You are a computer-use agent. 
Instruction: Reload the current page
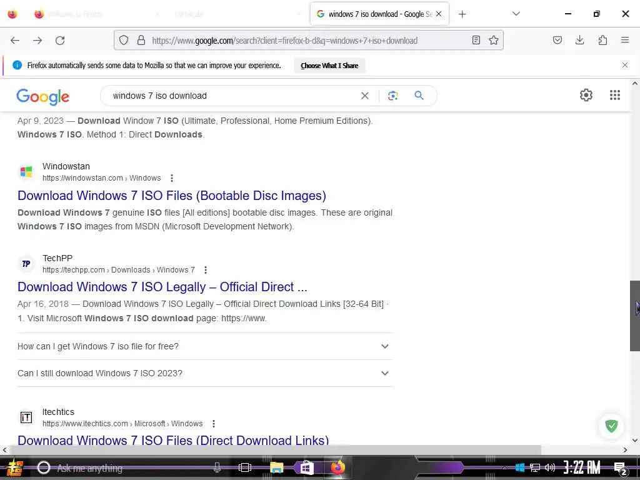(60, 41)
